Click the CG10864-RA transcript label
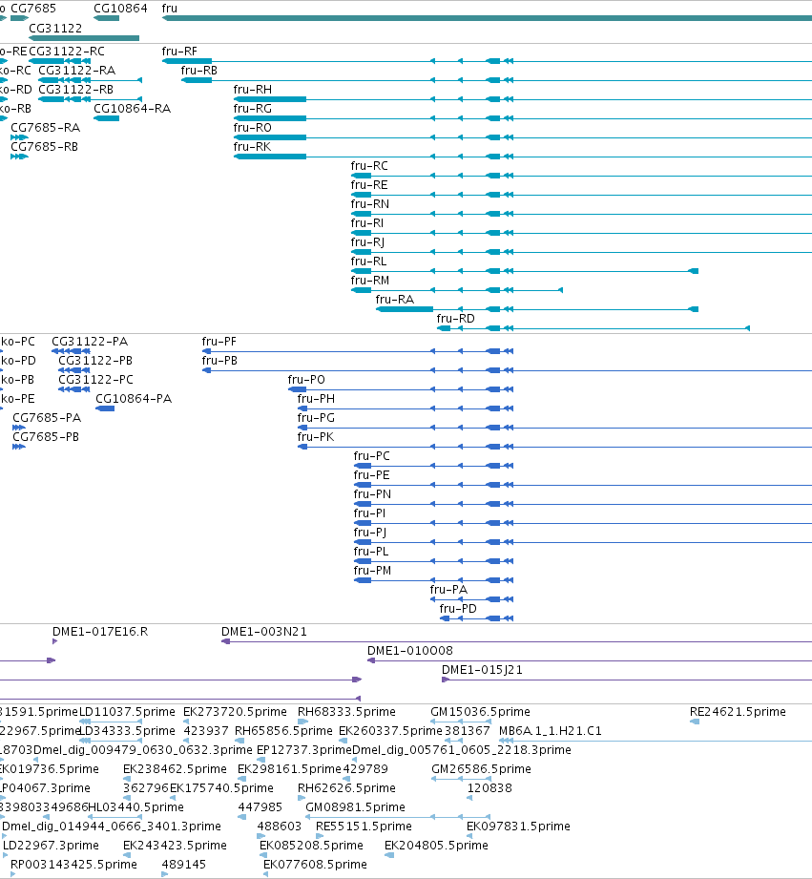This screenshot has width=812, height=879. pos(133,108)
